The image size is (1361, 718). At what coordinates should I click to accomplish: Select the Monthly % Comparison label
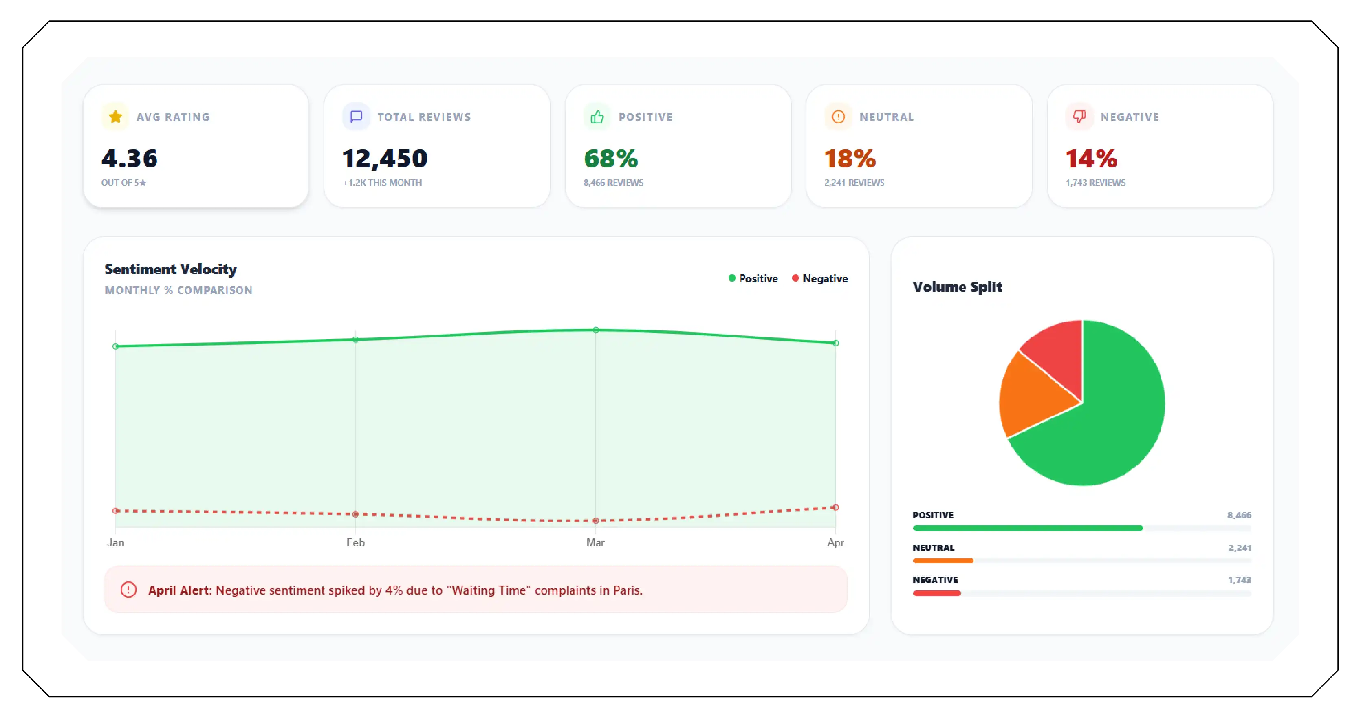(x=178, y=290)
